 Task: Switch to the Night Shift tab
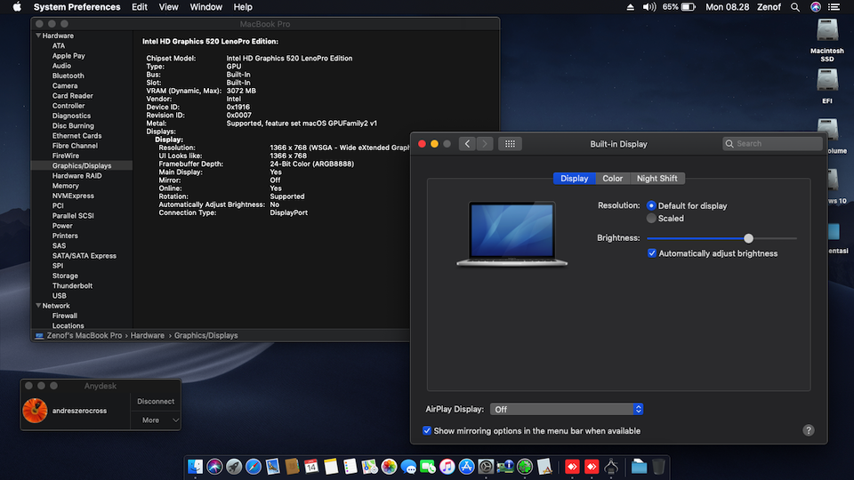[x=657, y=179]
